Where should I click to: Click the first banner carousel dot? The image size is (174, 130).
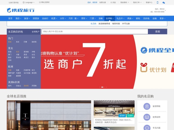(x=100, y=87)
